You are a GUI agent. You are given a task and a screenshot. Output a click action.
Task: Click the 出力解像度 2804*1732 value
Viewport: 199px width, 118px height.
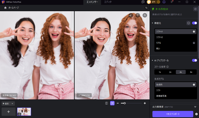point(169,107)
